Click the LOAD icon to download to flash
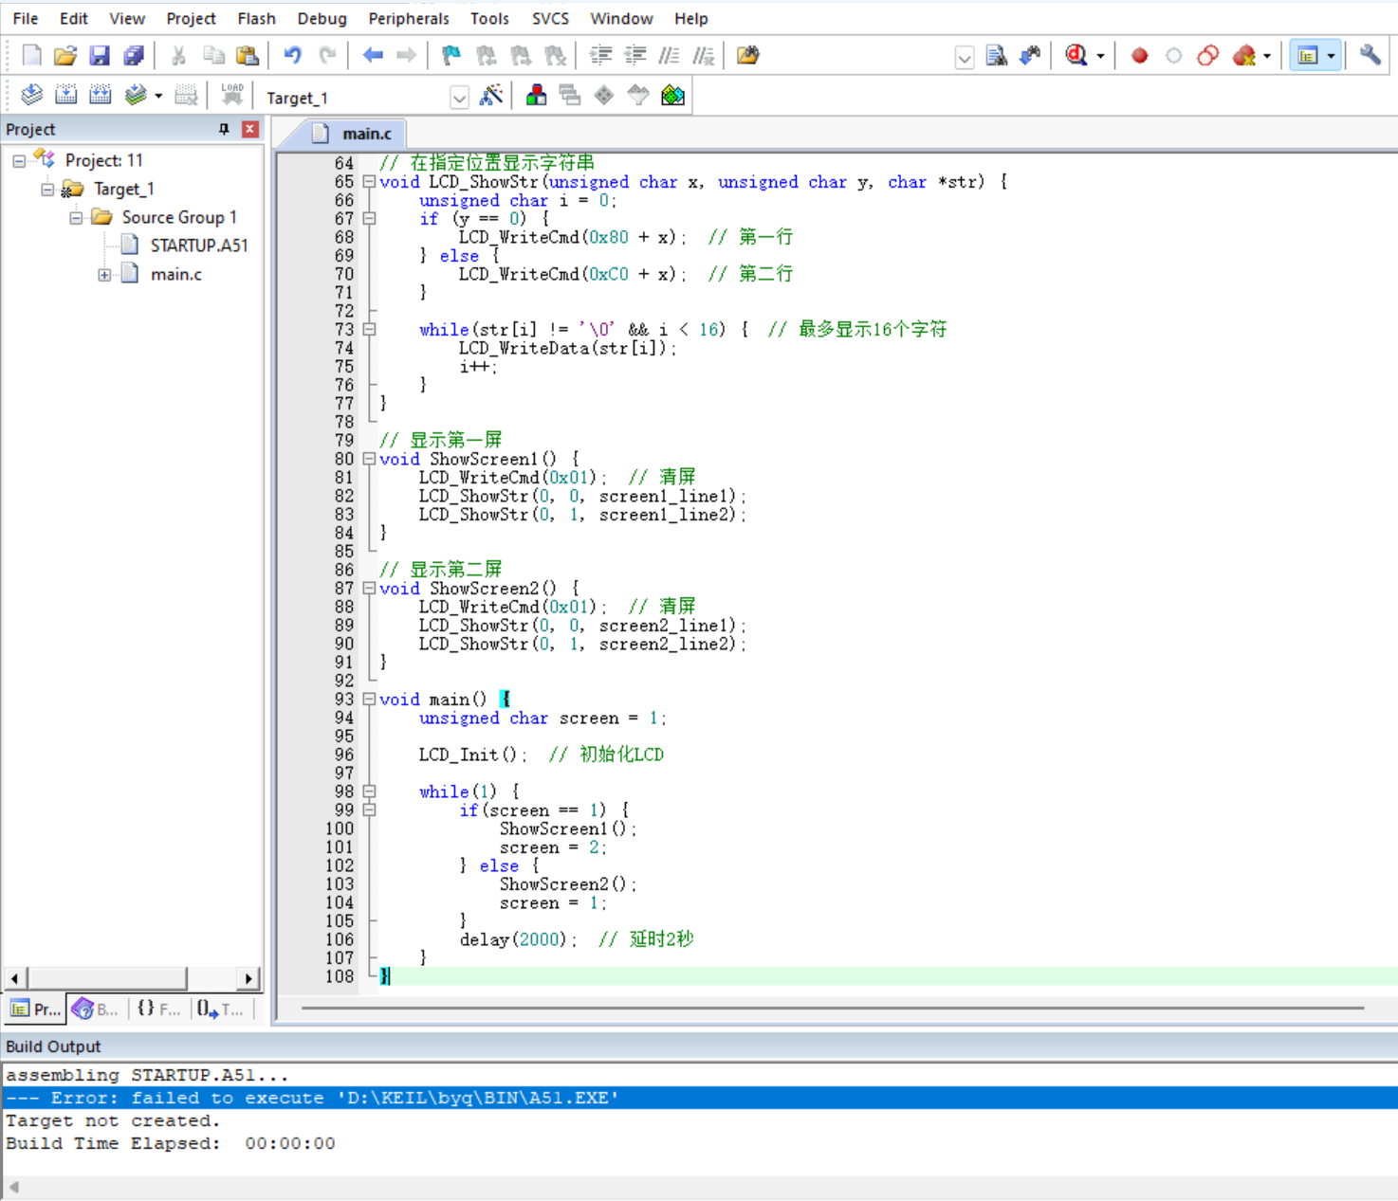This screenshot has width=1398, height=1201. [231, 94]
